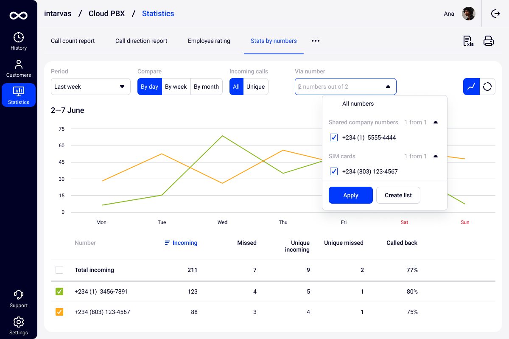509x339 pixels.
Task: Open Settings gear in sidebar
Action: click(x=19, y=325)
